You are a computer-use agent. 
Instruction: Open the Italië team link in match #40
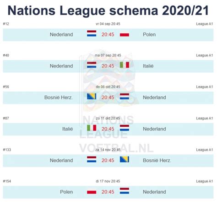pos(148,66)
